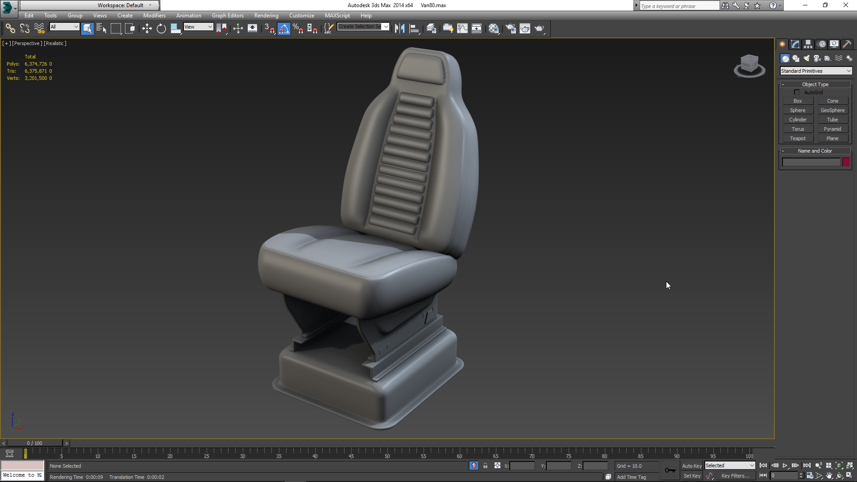Click the Teapot primitive button

(x=798, y=138)
